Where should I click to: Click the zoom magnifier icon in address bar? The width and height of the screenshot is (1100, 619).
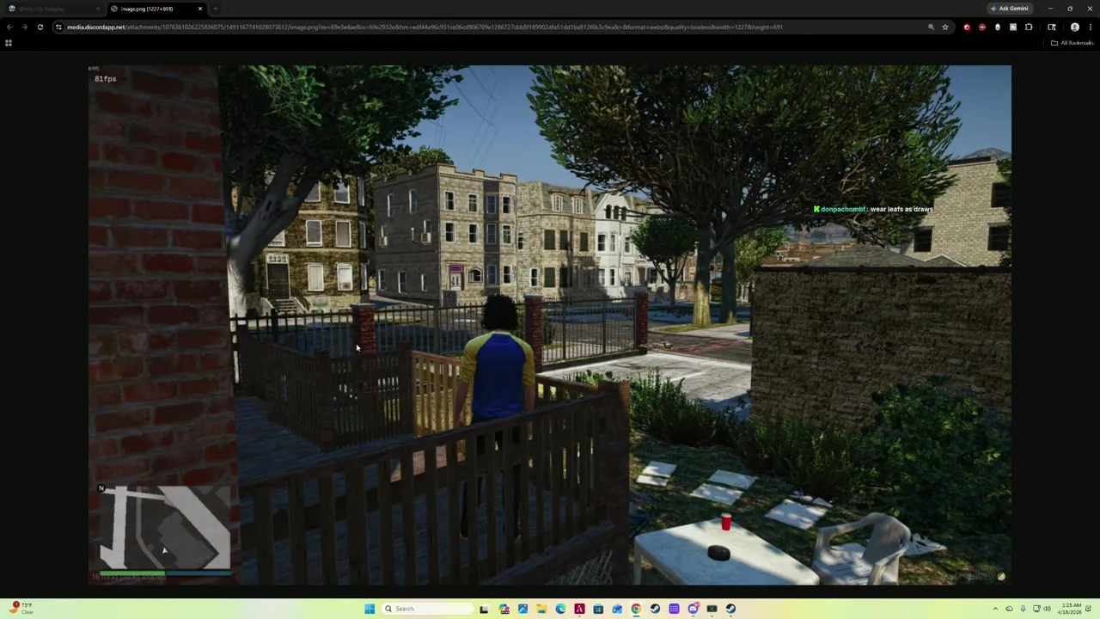click(x=931, y=27)
